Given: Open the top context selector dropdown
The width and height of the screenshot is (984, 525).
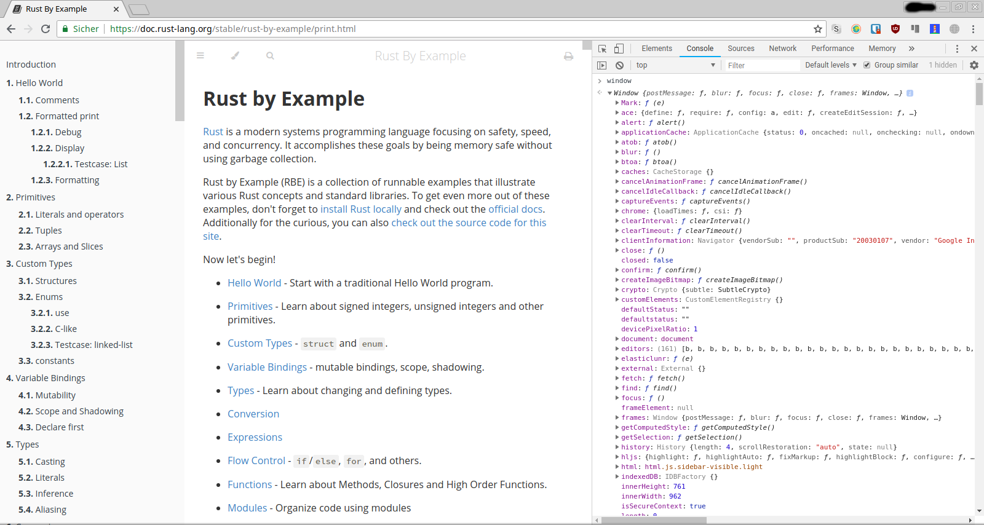Looking at the screenshot, I should (675, 65).
